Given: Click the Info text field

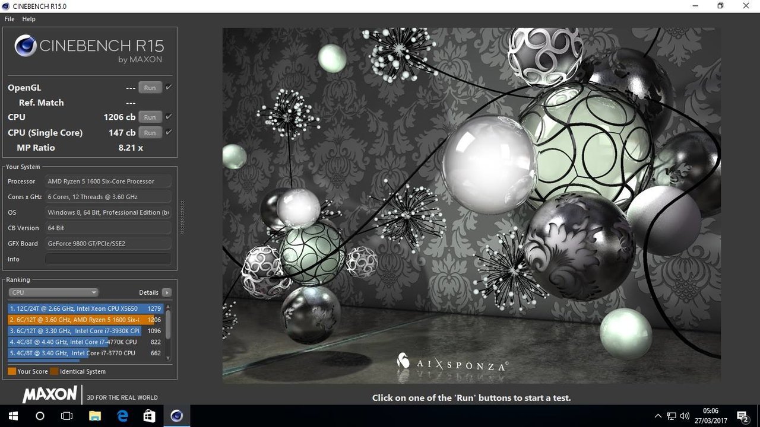Looking at the screenshot, I should (x=108, y=259).
